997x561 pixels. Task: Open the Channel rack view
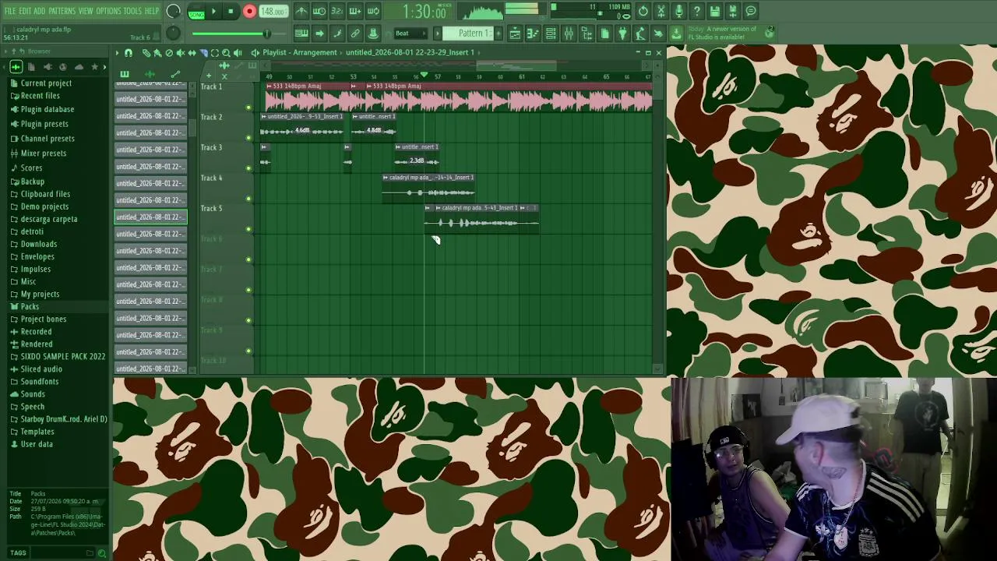pos(551,34)
